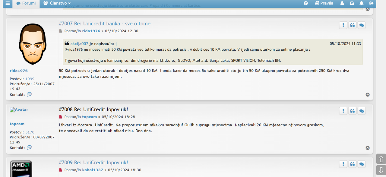
Task: Jump to the quoted post via the up arrow
Action: (x=116, y=44)
